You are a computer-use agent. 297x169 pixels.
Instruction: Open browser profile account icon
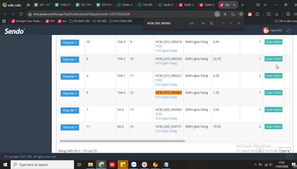[288, 14]
